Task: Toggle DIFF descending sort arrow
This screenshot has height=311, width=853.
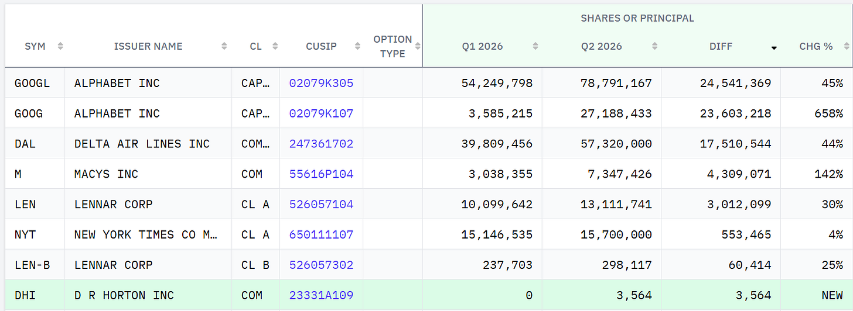Action: pos(774,48)
